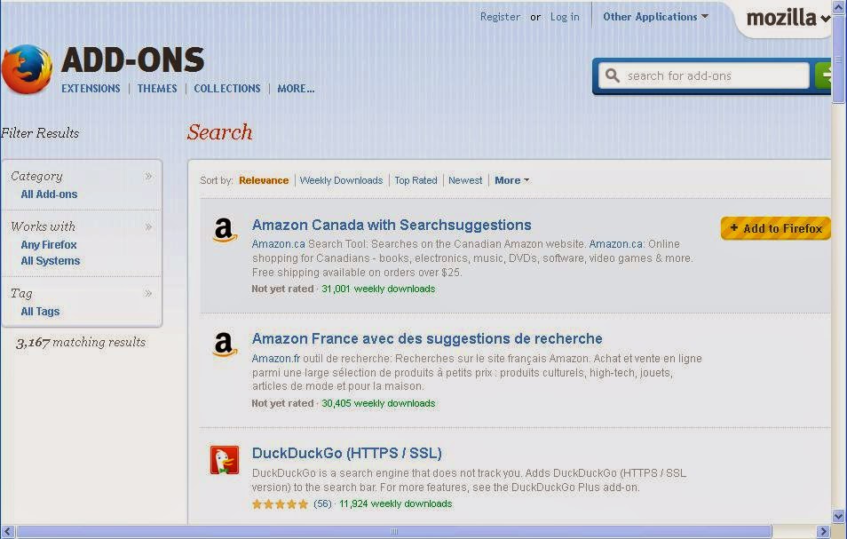Viewport: 847px width, 539px height.
Task: Click the Search page heading
Action: pos(220,132)
